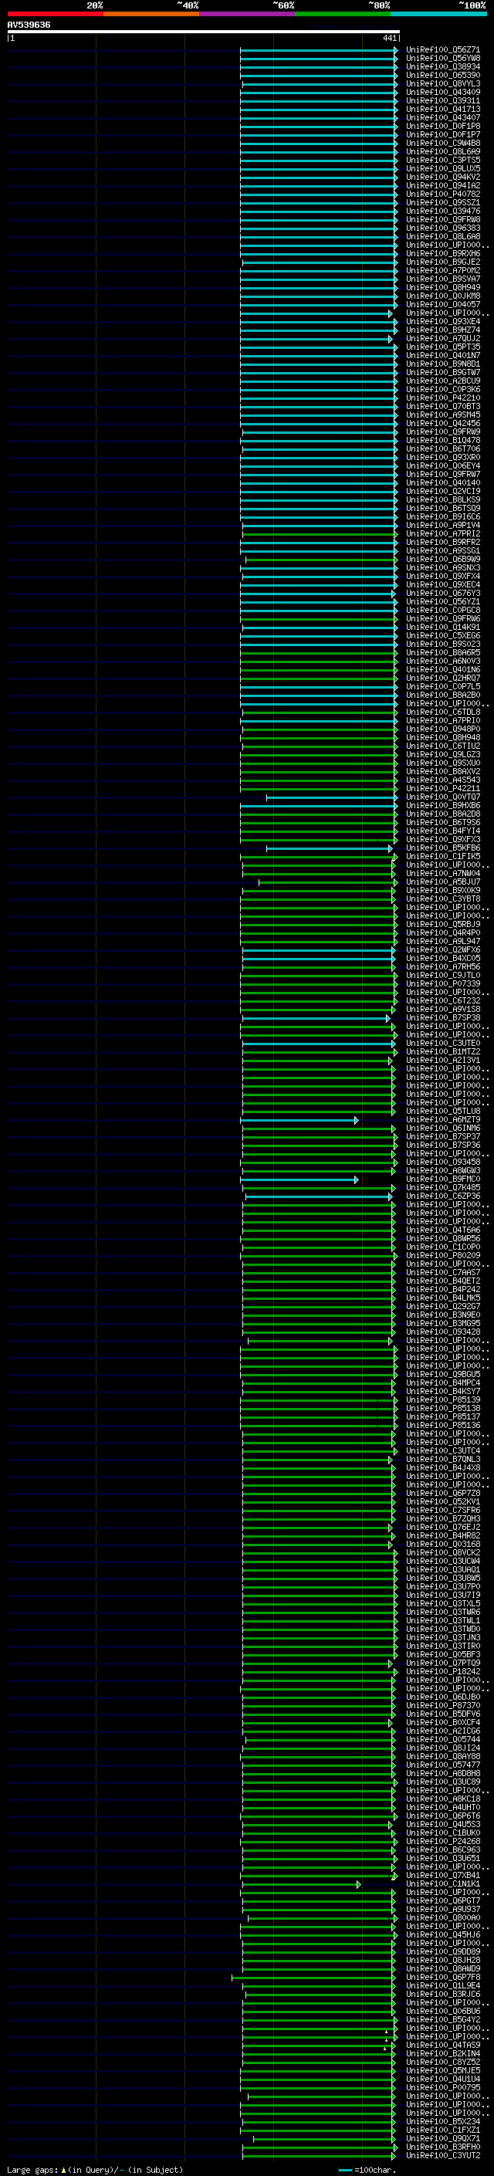
Task: Select hit label UniRef100_A7NW04
Action: (442, 874)
